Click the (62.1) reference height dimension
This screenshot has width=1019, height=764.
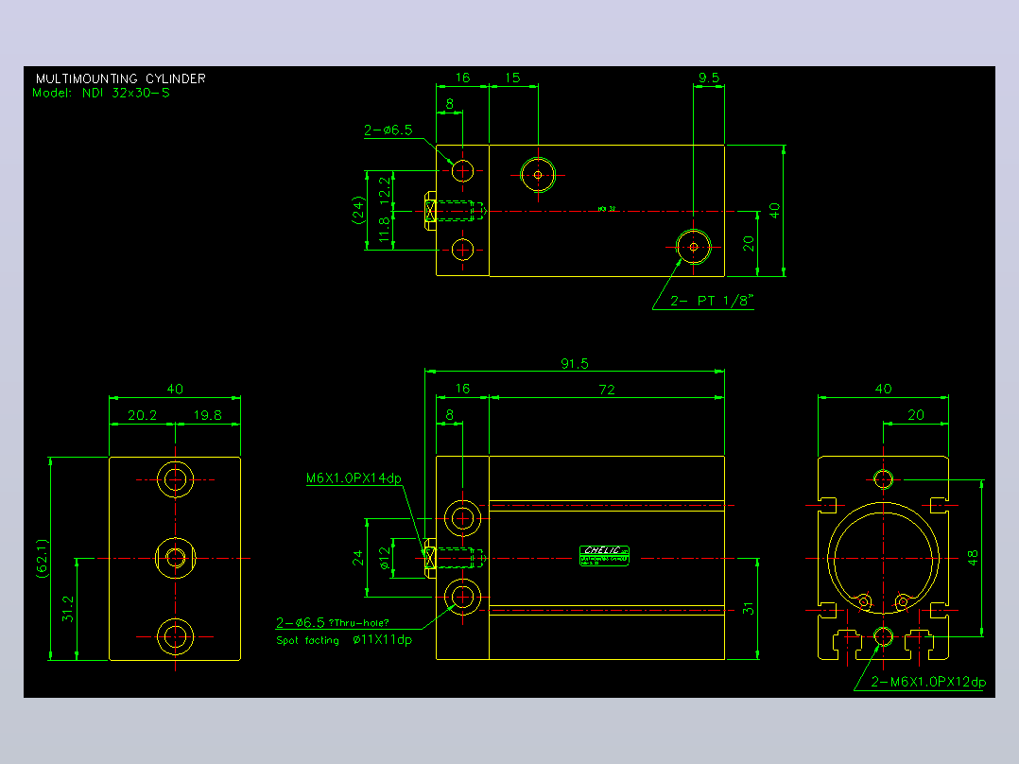[43, 559]
